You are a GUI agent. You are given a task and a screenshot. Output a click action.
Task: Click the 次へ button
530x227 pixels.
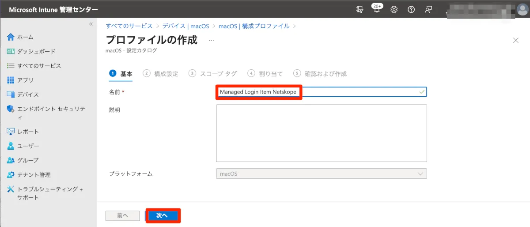coord(162,216)
